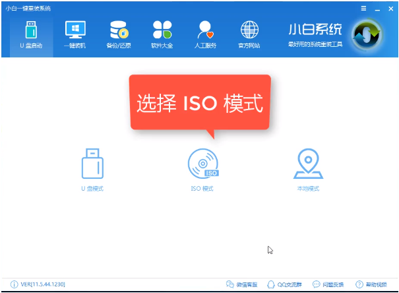Select the U盘模式 USB drive icon
Viewport: 399px width, 293px height.
tap(92, 164)
